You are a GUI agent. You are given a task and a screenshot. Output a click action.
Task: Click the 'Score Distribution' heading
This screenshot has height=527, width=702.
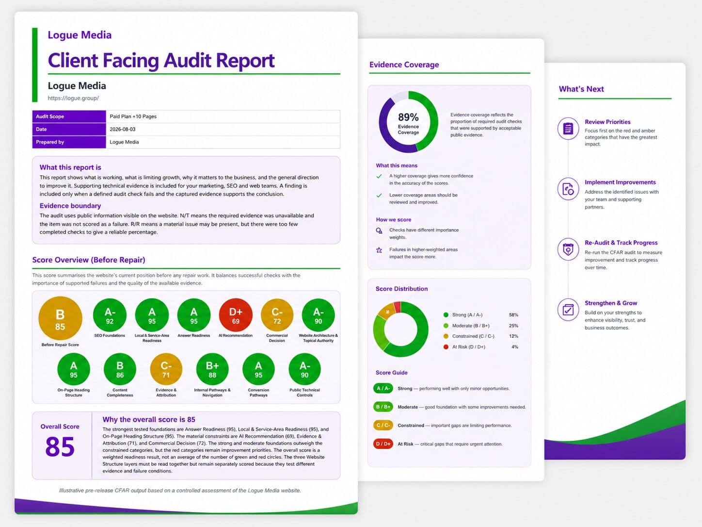click(401, 289)
